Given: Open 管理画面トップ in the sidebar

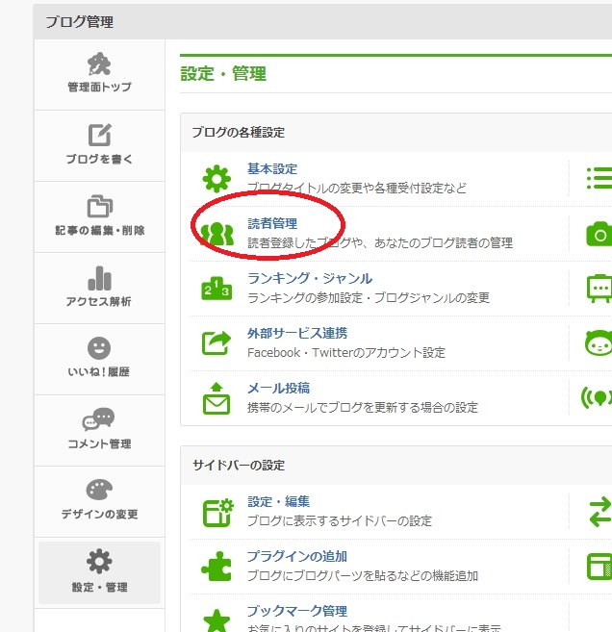Looking at the screenshot, I should (99, 72).
